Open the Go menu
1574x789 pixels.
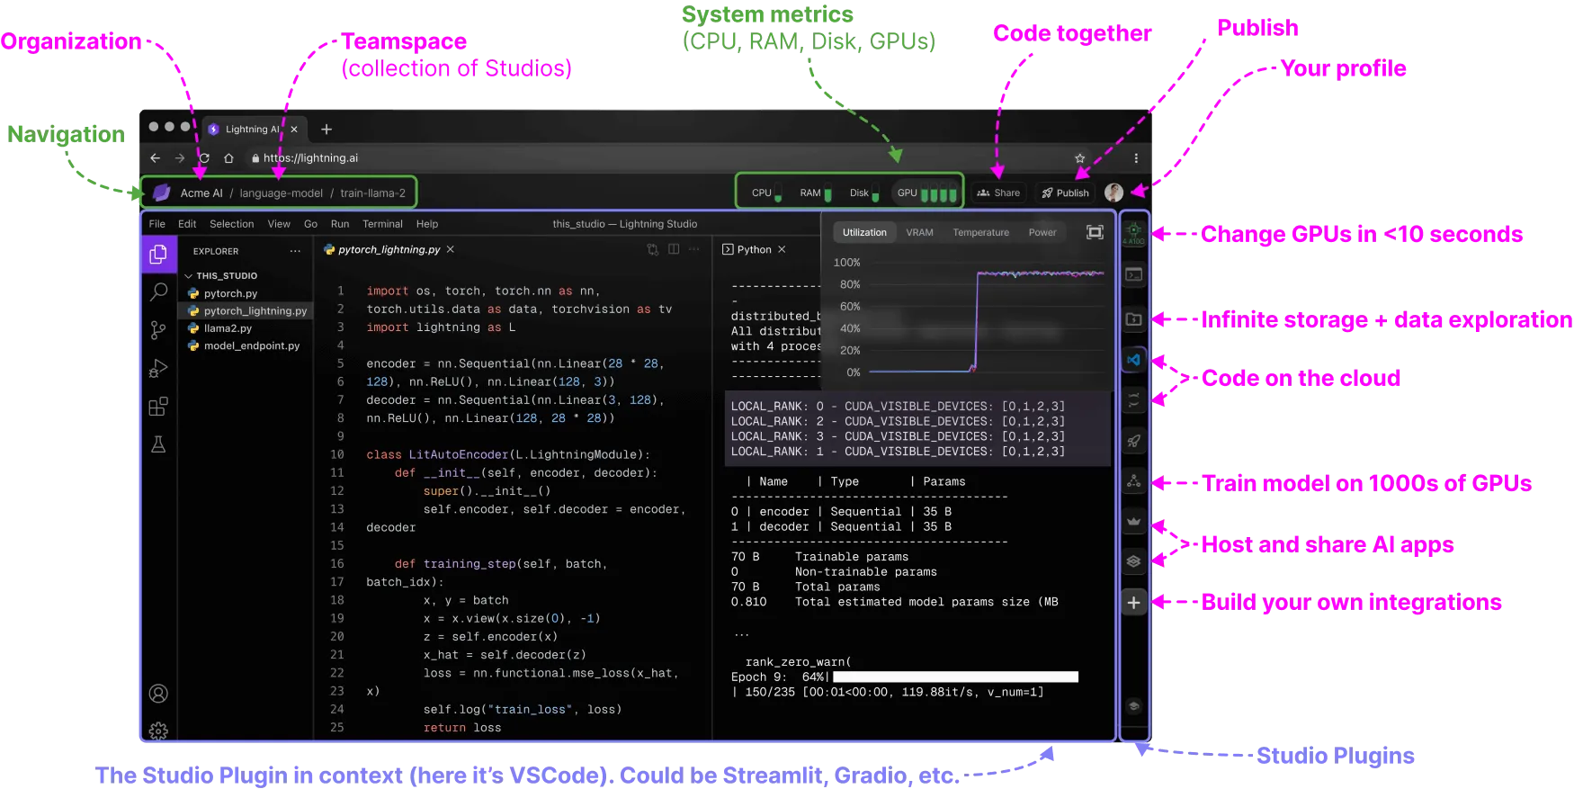tap(310, 224)
